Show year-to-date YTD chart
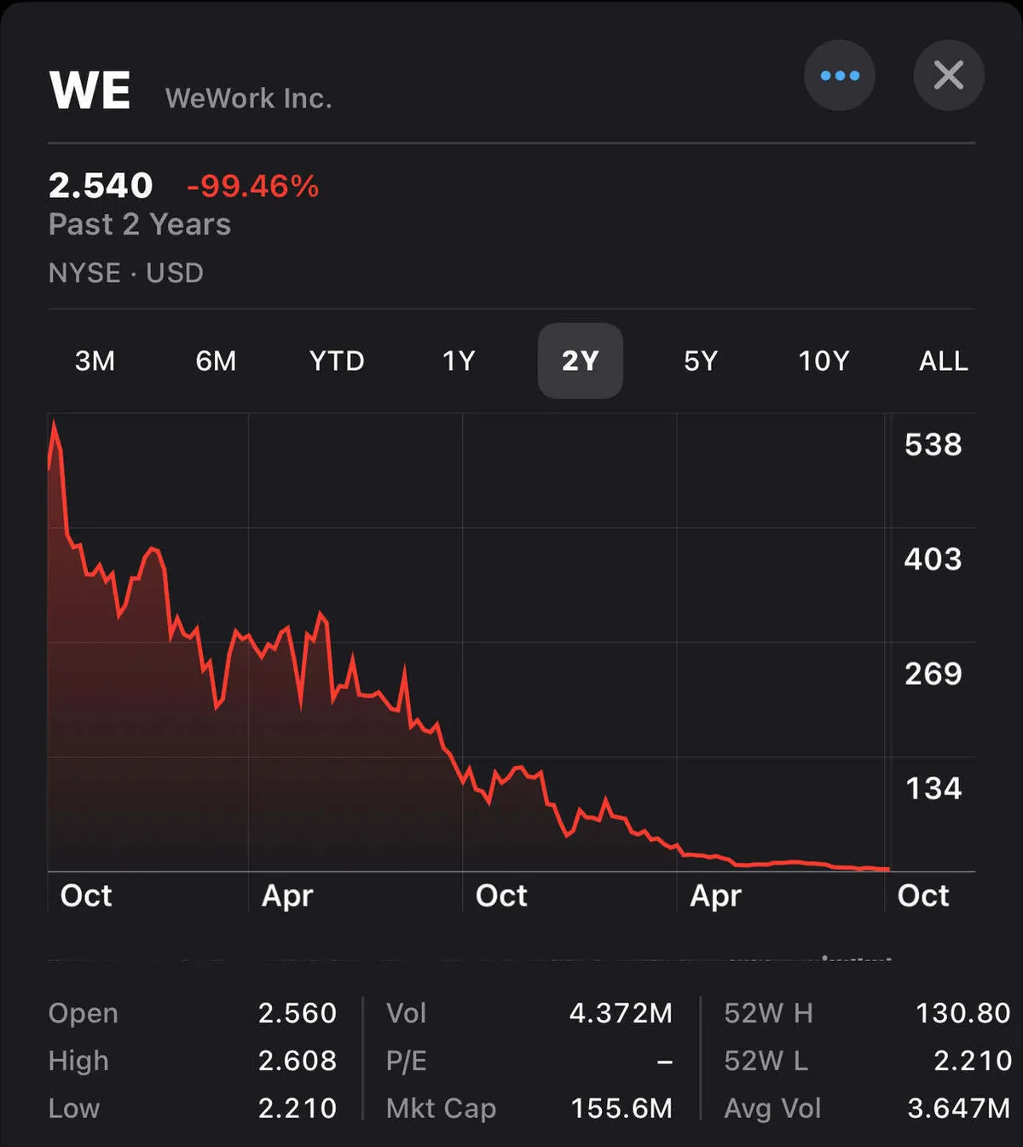Viewport: 1023px width, 1147px height. click(337, 361)
